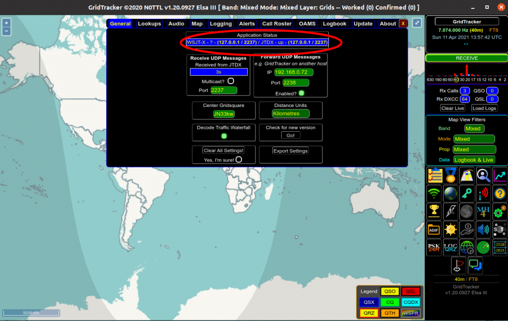Switch to the Alerts tab
This screenshot has height=321, width=508.
click(x=247, y=24)
